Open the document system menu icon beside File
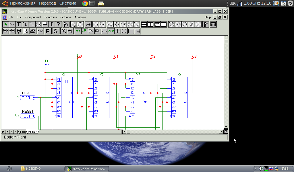 [x=5, y=17]
